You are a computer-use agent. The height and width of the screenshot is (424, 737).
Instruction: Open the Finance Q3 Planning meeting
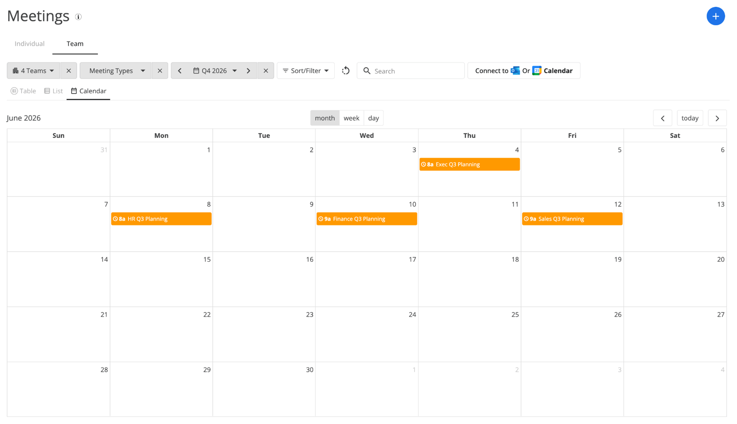pos(366,219)
